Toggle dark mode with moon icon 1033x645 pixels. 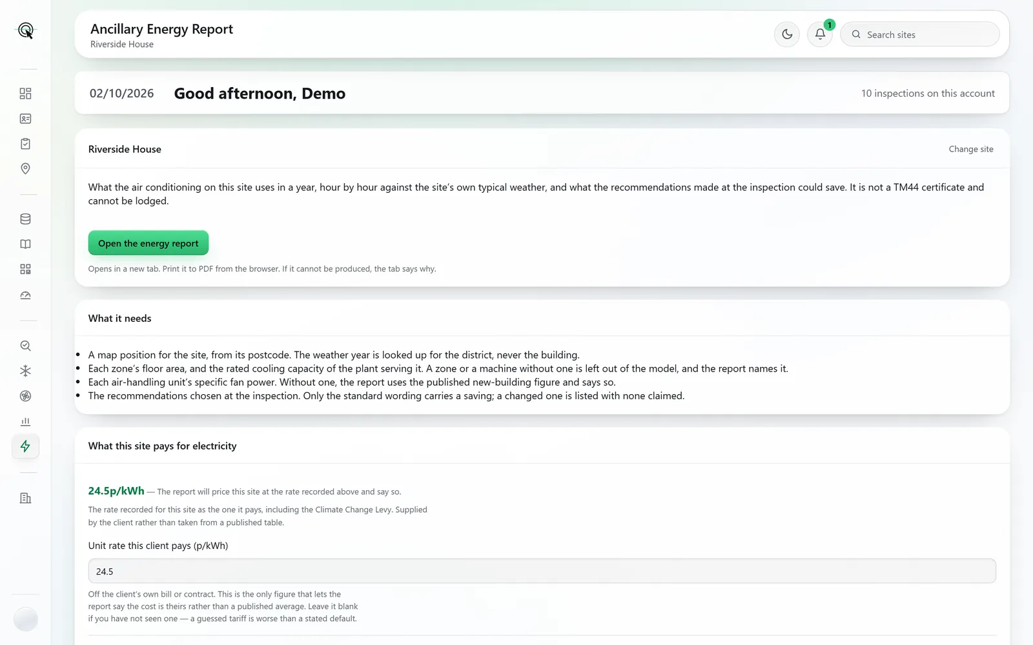pyautogui.click(x=787, y=34)
